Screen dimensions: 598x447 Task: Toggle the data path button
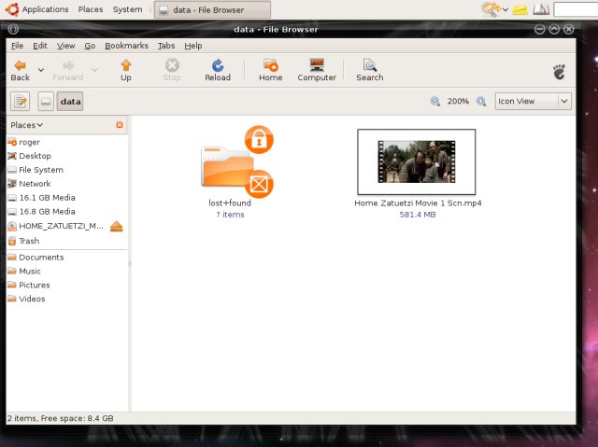pos(70,101)
